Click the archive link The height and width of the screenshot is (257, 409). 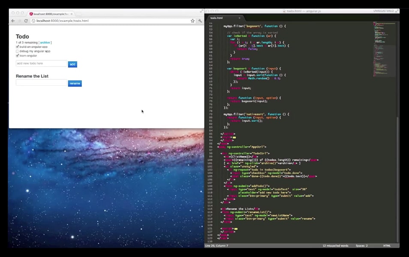[x=45, y=42]
